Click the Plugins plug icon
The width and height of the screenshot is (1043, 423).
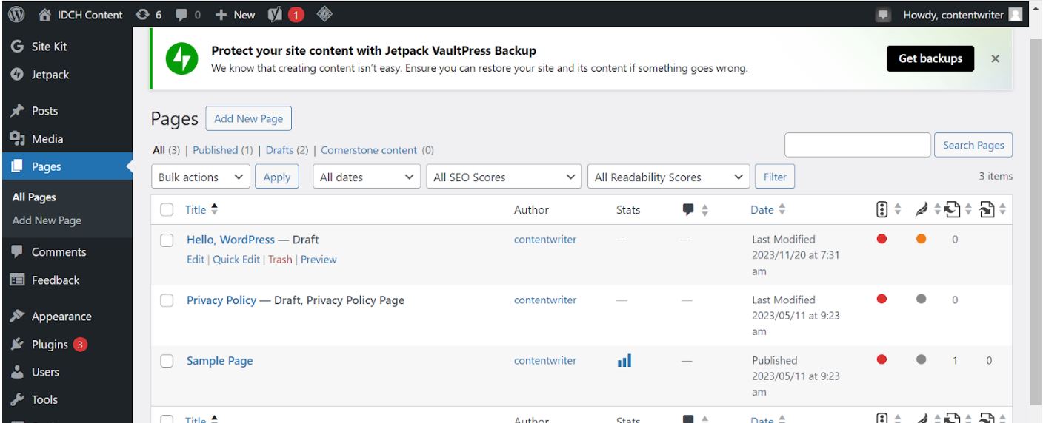[x=17, y=345]
